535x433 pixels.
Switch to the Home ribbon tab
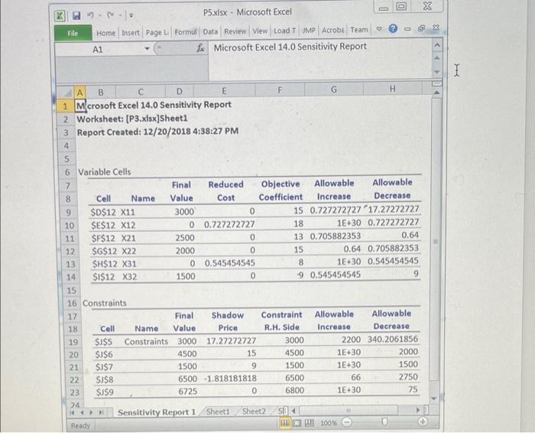105,33
